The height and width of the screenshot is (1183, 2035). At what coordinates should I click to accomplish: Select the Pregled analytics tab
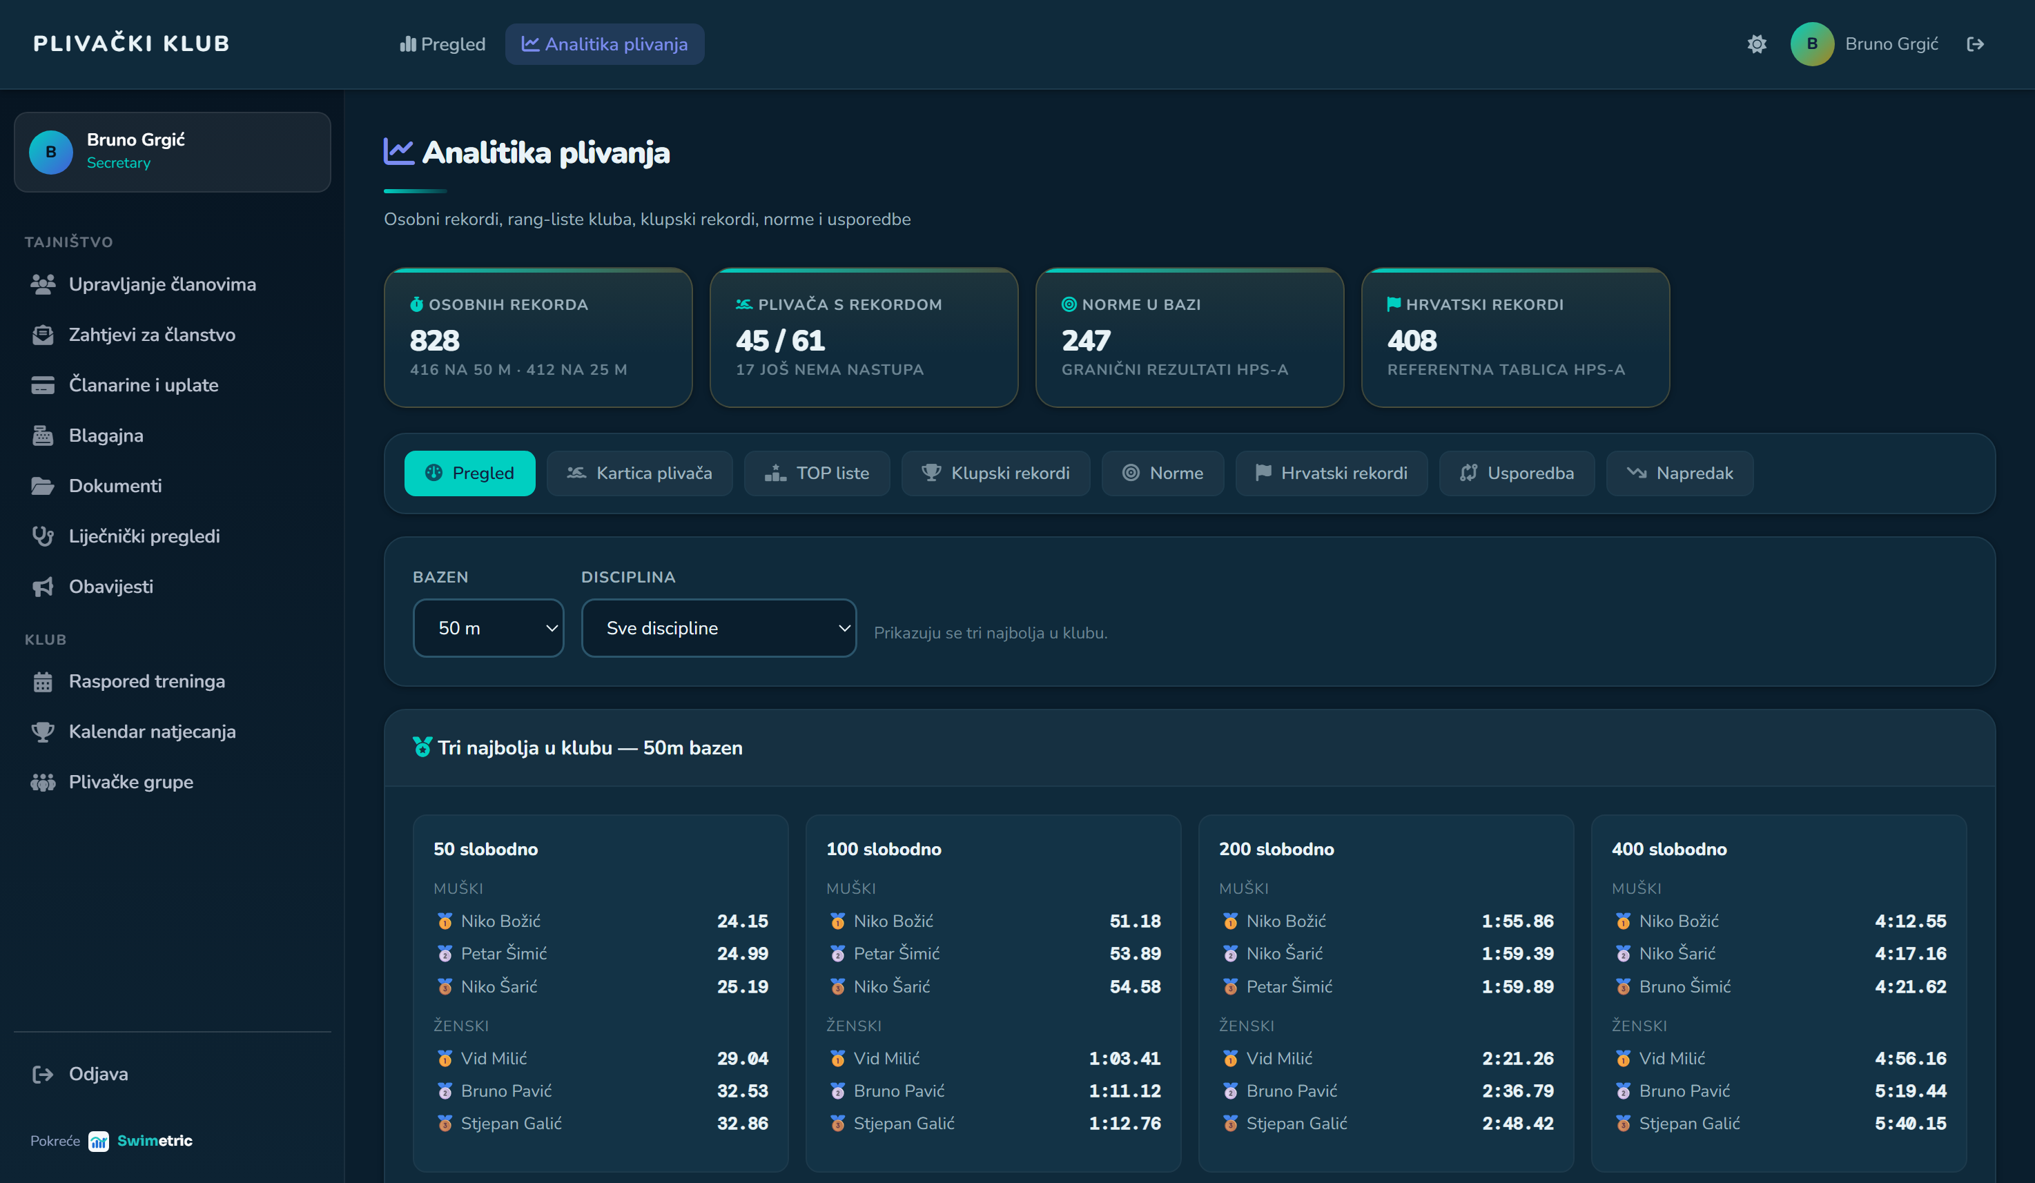[x=469, y=473]
